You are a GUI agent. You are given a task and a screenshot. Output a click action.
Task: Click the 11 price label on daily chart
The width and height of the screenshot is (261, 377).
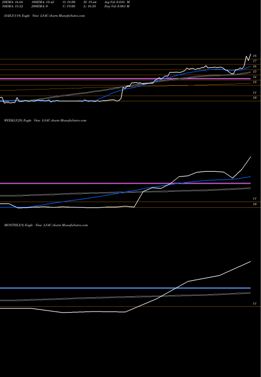coord(255,93)
